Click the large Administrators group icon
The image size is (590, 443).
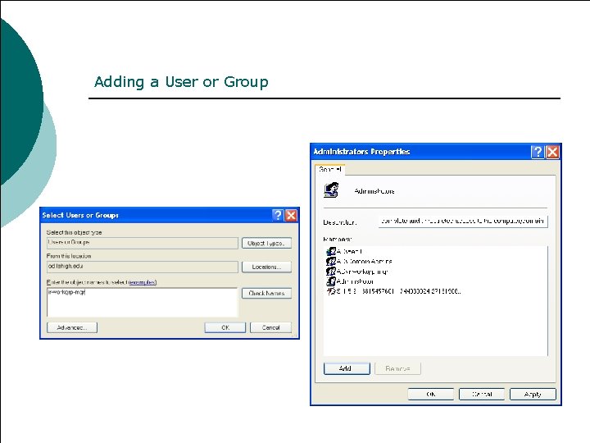(x=331, y=190)
